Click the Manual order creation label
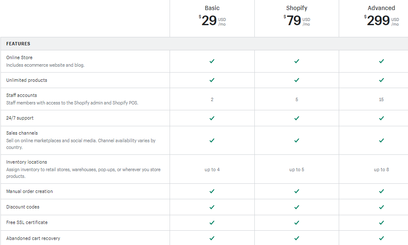The height and width of the screenshot is (245, 408). 29,191
